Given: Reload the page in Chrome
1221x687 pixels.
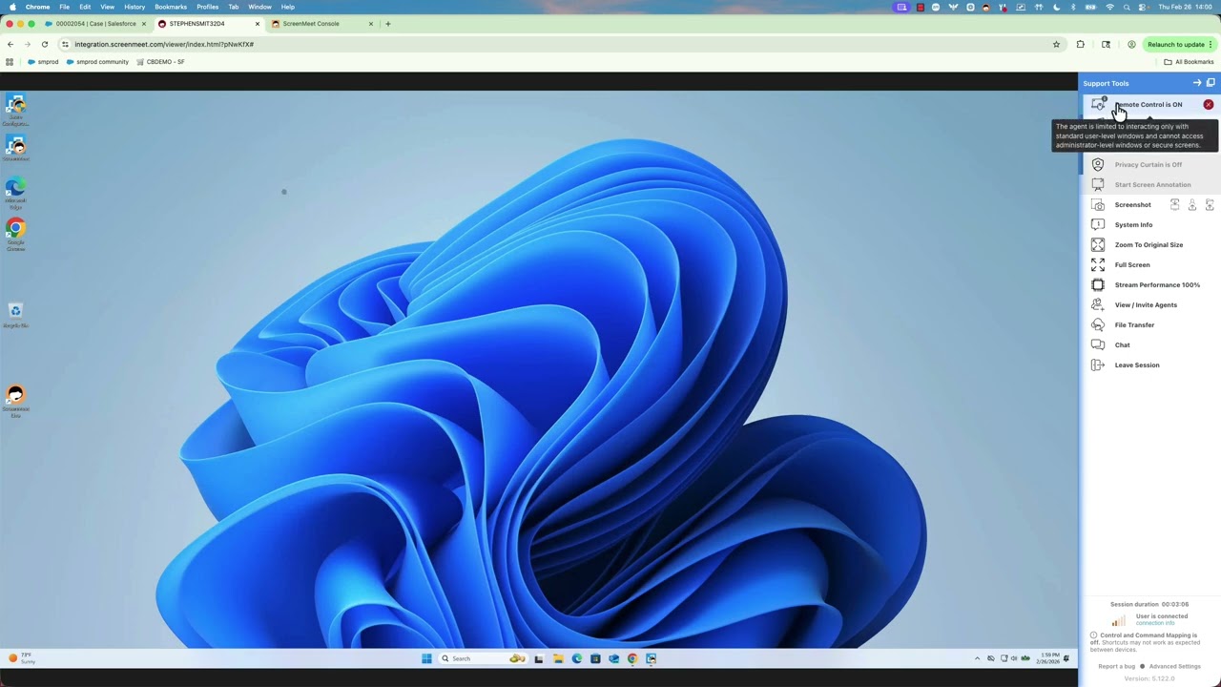Looking at the screenshot, I should [44, 44].
